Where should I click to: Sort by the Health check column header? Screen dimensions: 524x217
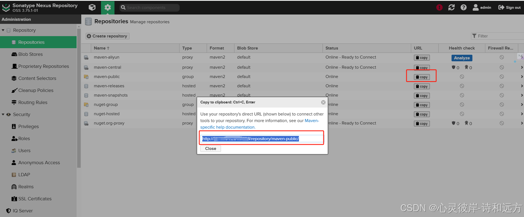(461, 48)
